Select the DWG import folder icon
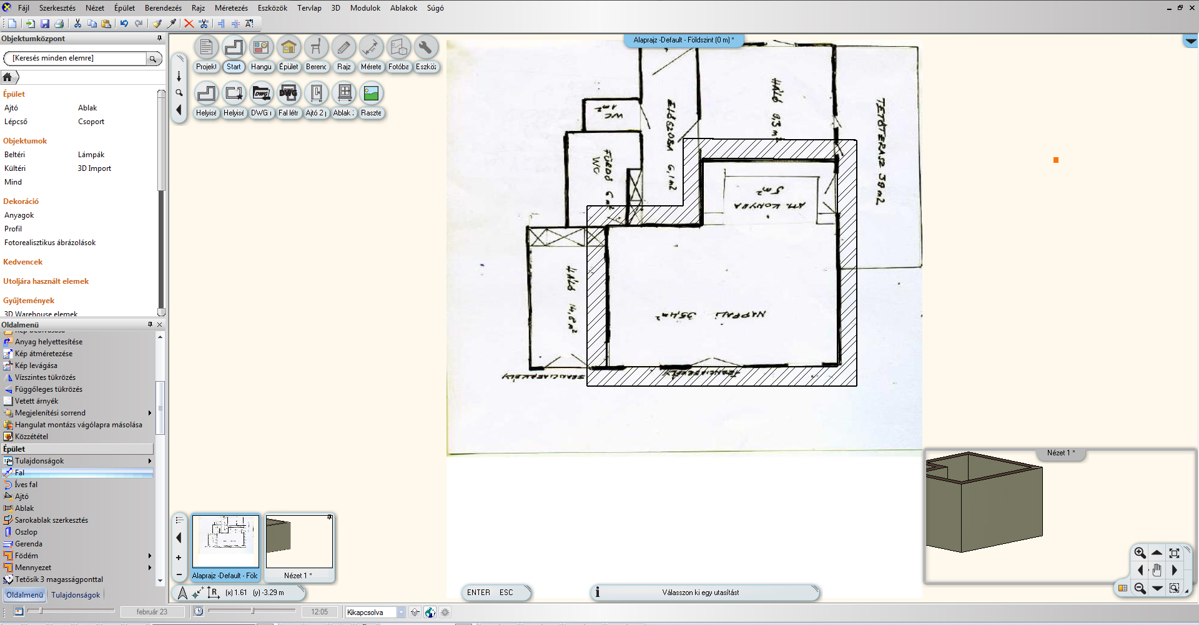The image size is (1199, 625). coord(261,94)
